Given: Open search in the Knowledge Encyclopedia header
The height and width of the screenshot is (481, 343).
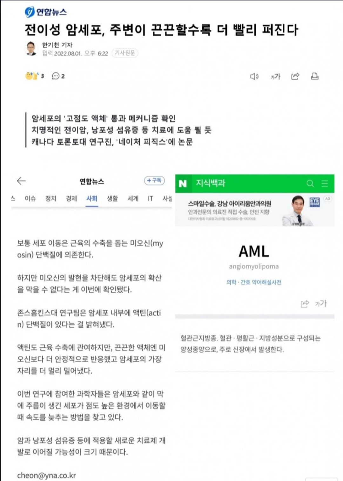Looking at the screenshot, I should [310, 184].
